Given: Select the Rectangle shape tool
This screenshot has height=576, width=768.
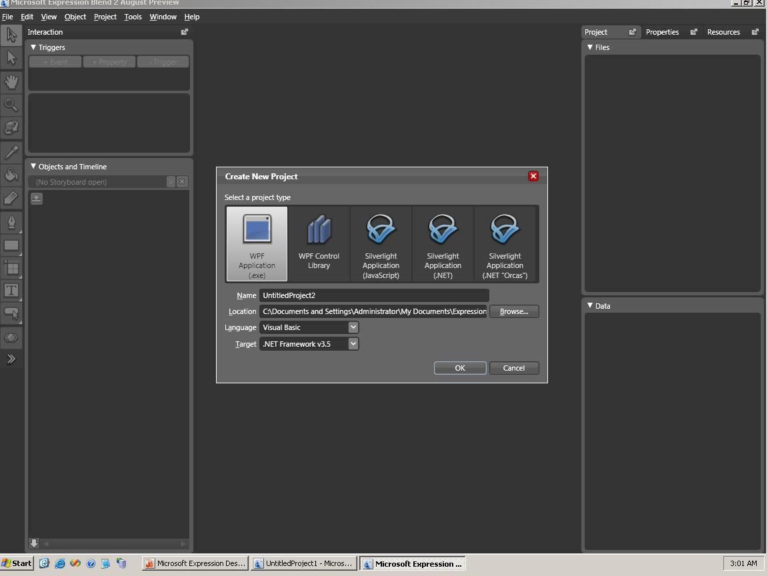Looking at the screenshot, I should point(11,245).
